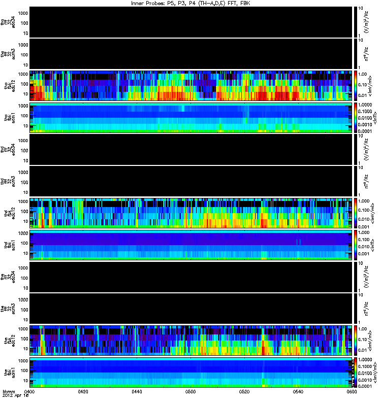Click the 100 frequency tick of tha fbk scm1
Screen dimensions: 381x406
coord(24,116)
